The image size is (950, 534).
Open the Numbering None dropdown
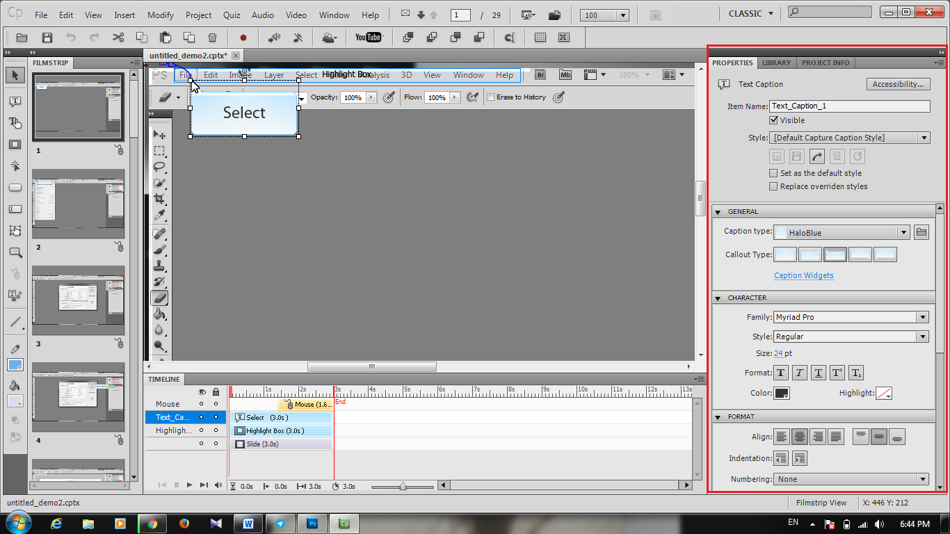(x=851, y=479)
